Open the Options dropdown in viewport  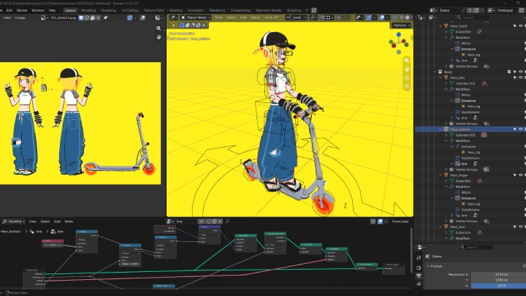pyautogui.click(x=402, y=25)
